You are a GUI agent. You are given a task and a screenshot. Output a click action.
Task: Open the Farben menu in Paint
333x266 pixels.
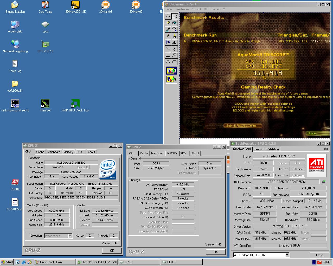click(216, 9)
